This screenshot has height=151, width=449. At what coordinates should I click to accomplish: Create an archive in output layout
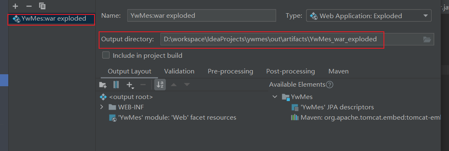116,85
